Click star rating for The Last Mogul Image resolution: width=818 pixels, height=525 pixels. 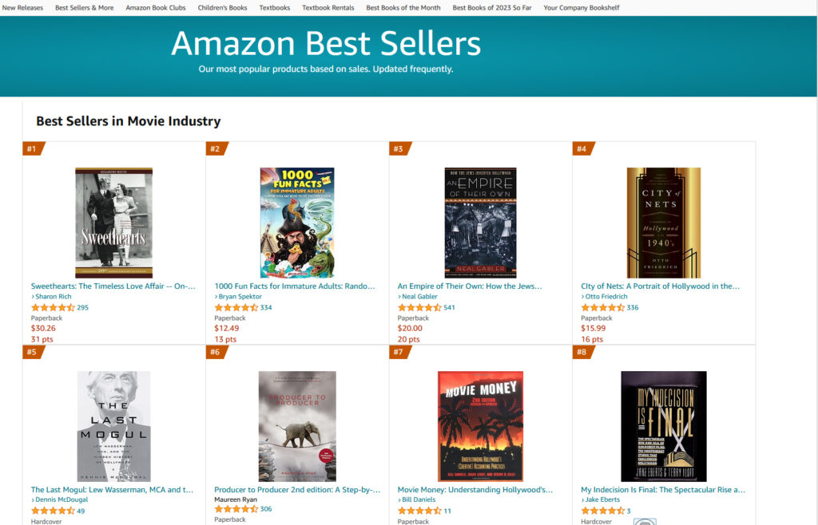tap(53, 511)
